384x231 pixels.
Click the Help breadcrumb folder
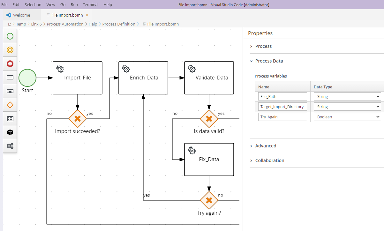click(93, 24)
